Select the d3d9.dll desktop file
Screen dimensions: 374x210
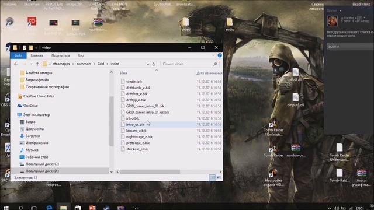296,75
